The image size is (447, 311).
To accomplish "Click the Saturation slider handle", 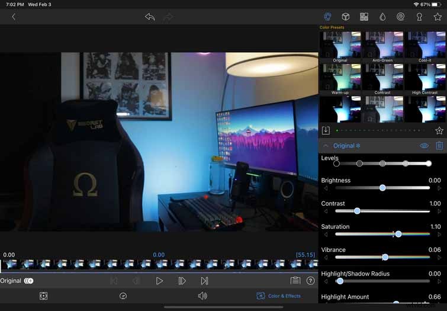I will click(398, 234).
